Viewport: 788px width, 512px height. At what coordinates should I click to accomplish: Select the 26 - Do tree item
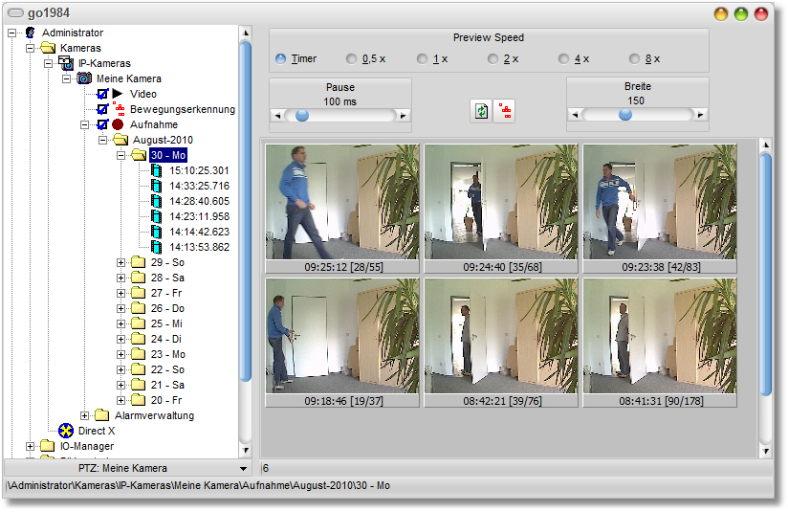pos(167,308)
